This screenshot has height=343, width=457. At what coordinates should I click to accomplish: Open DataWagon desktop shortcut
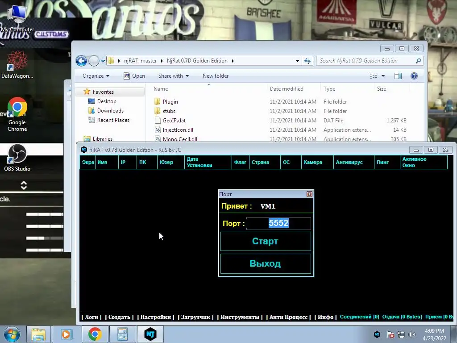pyautogui.click(x=17, y=65)
